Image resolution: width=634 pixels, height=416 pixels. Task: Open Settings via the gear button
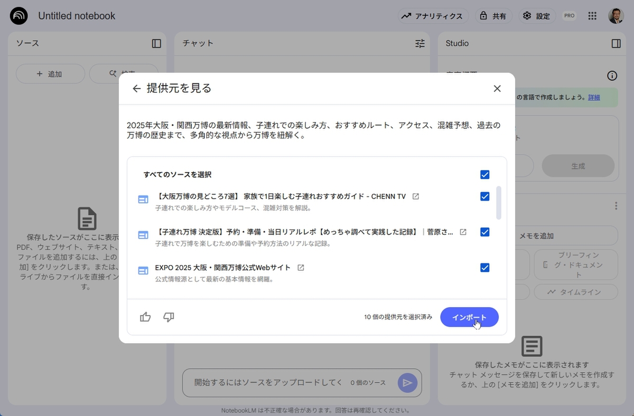coord(537,16)
